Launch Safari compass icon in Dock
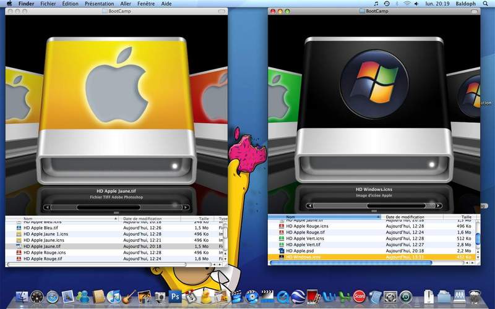The height and width of the screenshot is (309, 495). pos(53,297)
